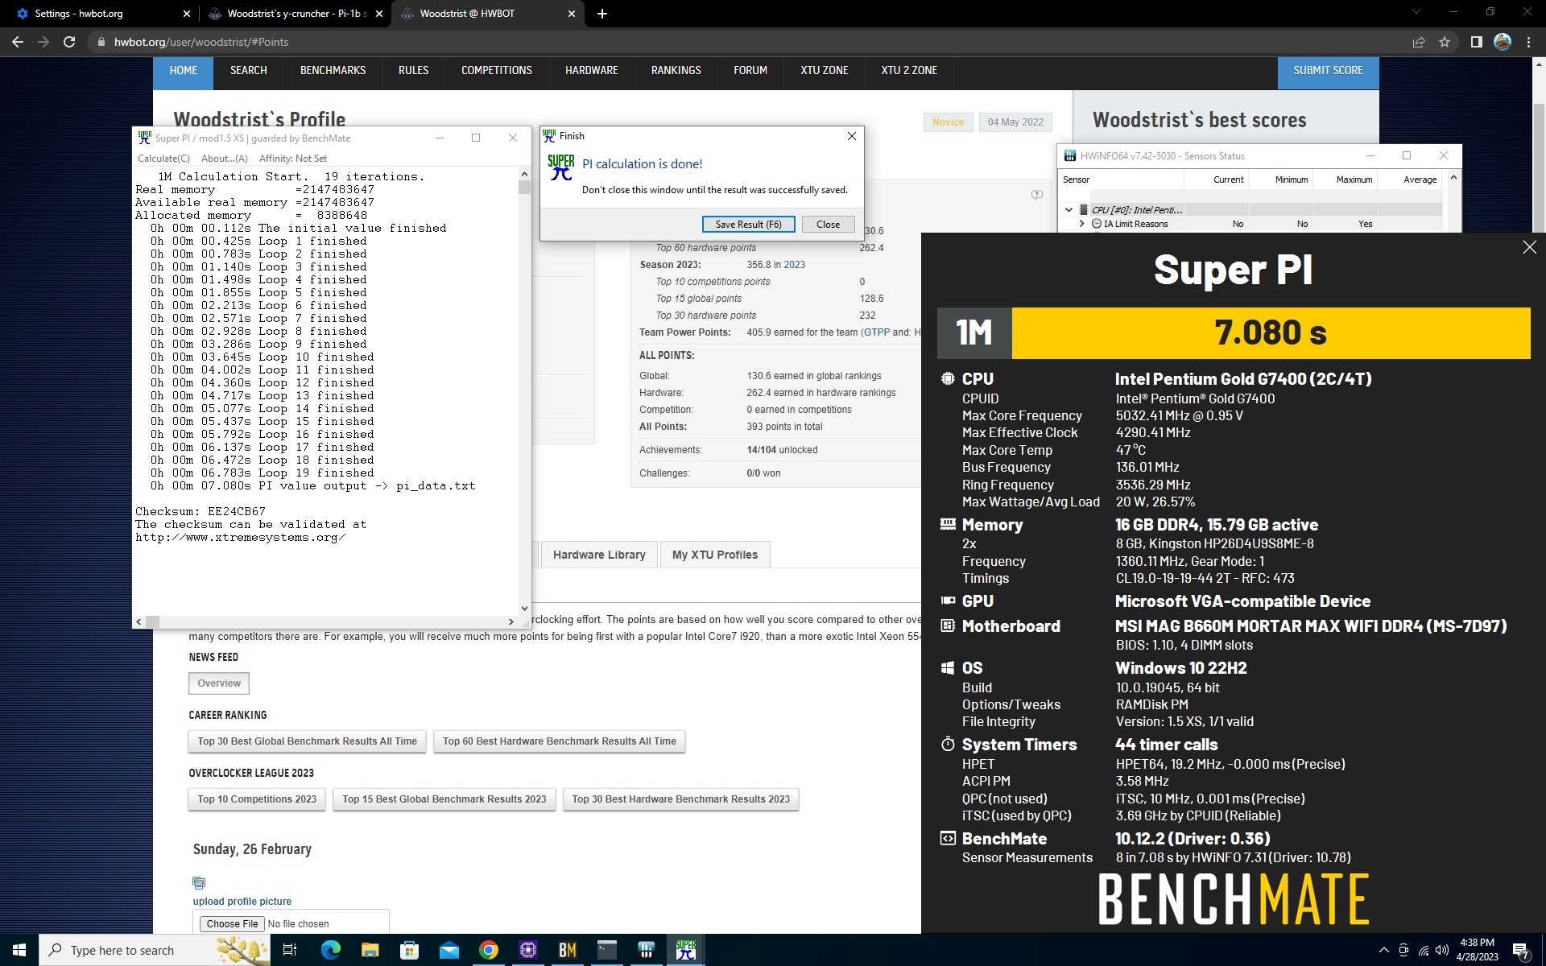Go back in the browser history

[x=17, y=42]
